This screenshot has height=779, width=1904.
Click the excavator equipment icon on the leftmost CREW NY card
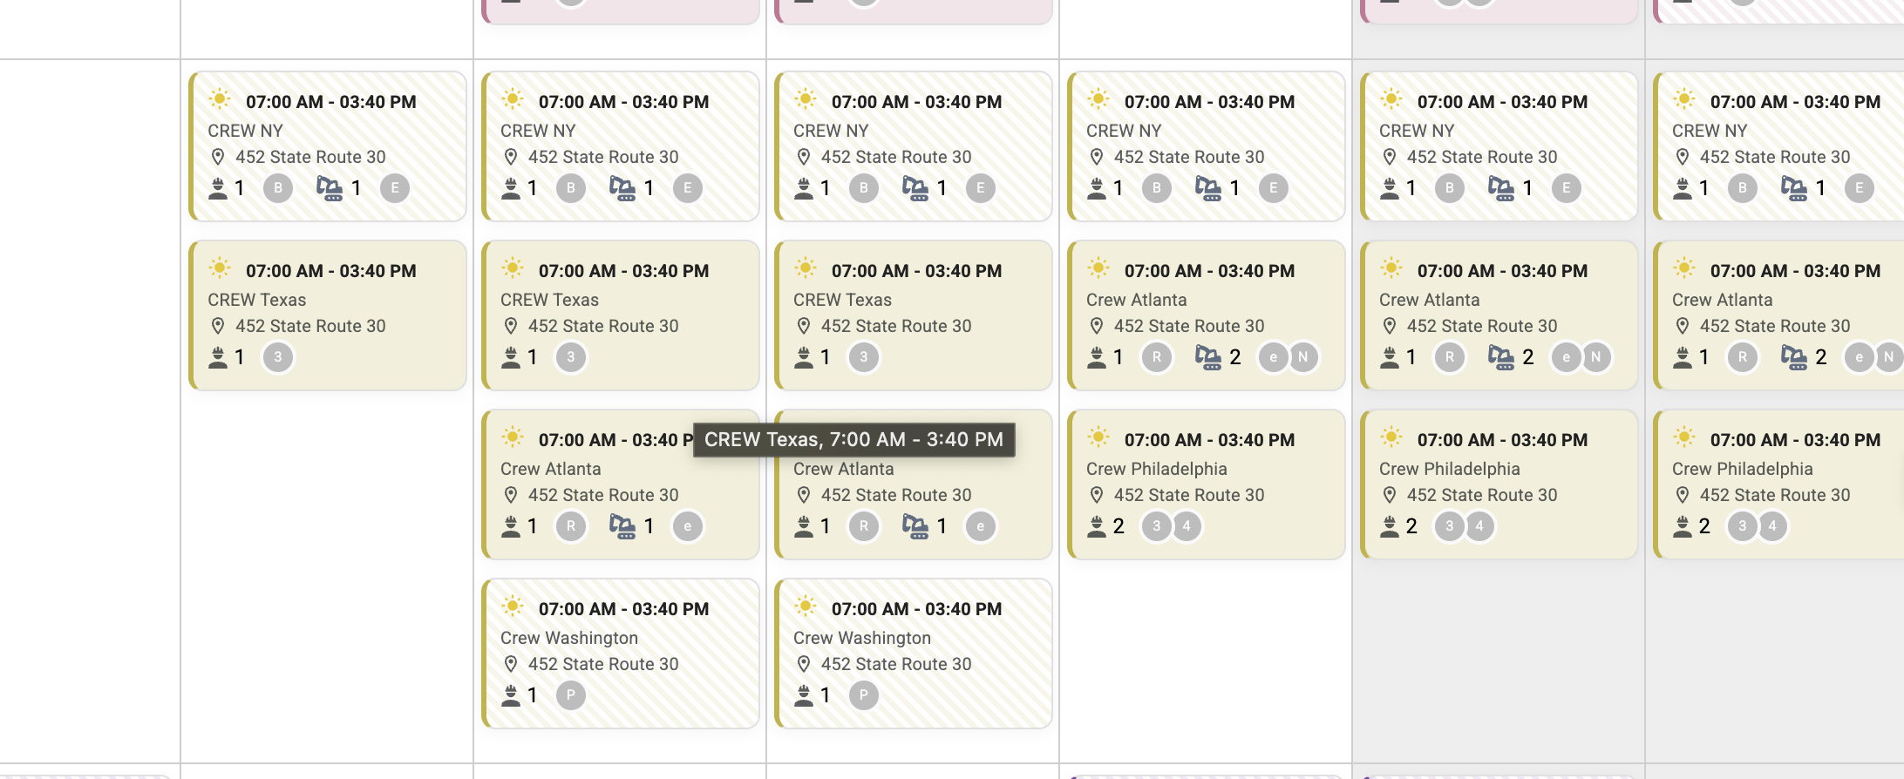pos(329,188)
